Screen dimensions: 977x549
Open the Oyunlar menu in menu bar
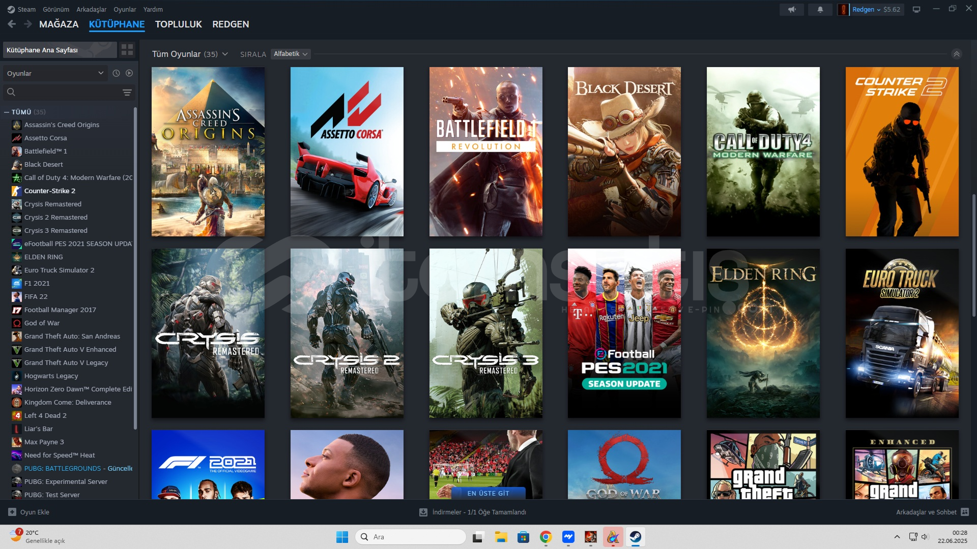pyautogui.click(x=125, y=9)
